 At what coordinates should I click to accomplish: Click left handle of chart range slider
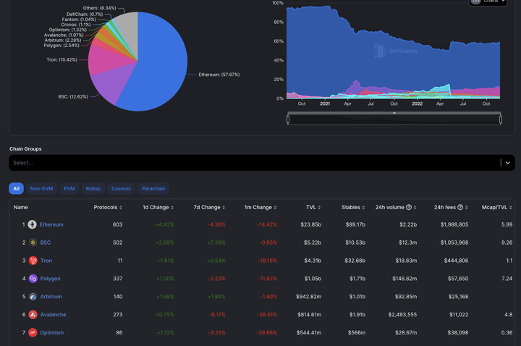[x=288, y=119]
